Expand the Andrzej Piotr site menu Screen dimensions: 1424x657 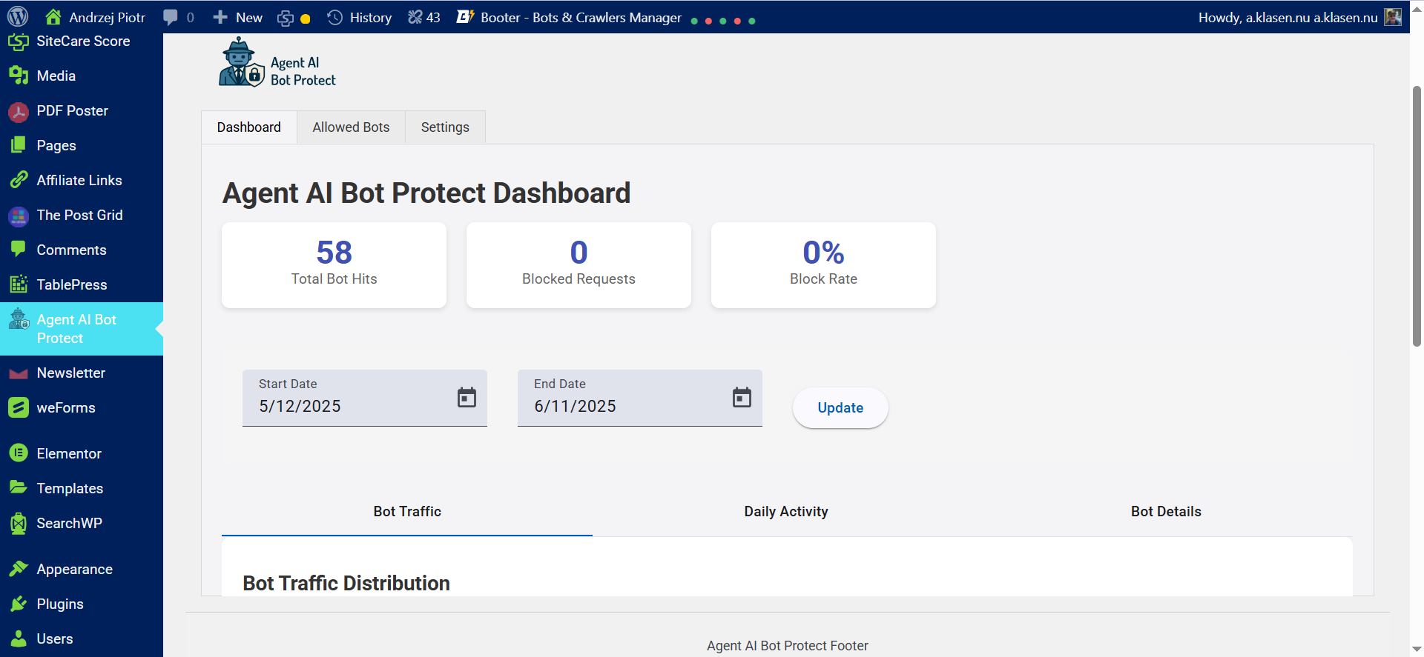tap(95, 17)
